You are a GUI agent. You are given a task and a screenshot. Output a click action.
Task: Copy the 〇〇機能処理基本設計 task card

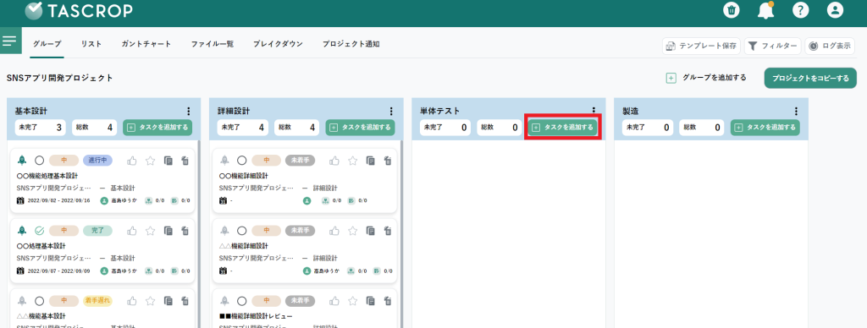(x=168, y=161)
